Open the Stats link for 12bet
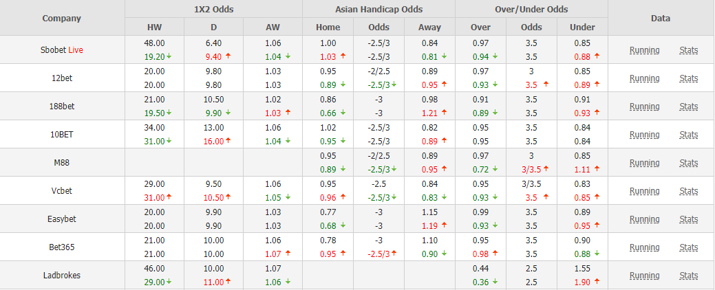 (688, 78)
